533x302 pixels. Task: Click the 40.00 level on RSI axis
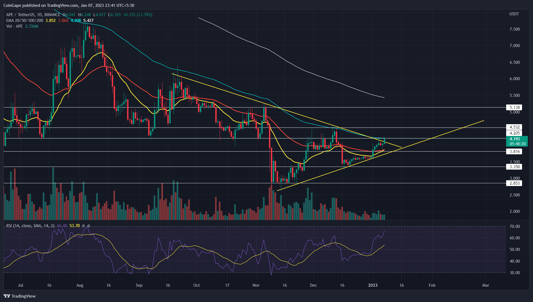[514, 261]
